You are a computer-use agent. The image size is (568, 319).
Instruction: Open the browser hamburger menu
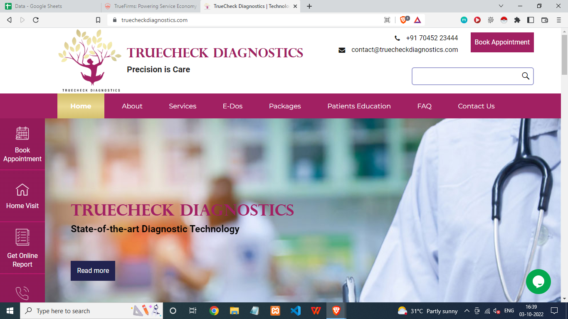559,20
